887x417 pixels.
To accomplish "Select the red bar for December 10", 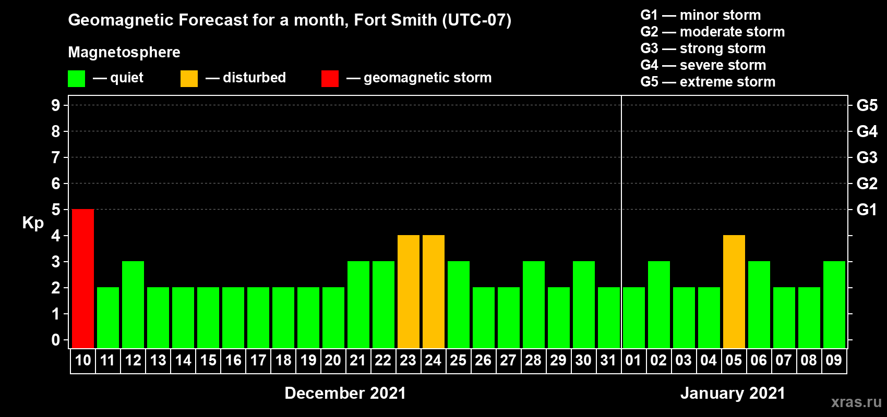I will click(x=83, y=278).
